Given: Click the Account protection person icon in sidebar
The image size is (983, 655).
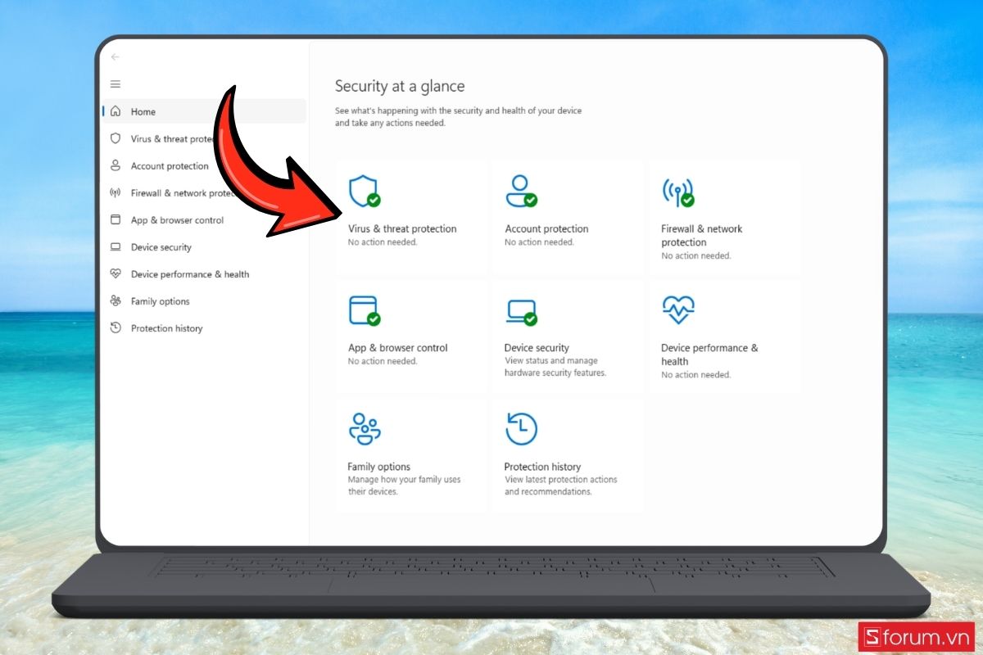Looking at the screenshot, I should pyautogui.click(x=116, y=165).
